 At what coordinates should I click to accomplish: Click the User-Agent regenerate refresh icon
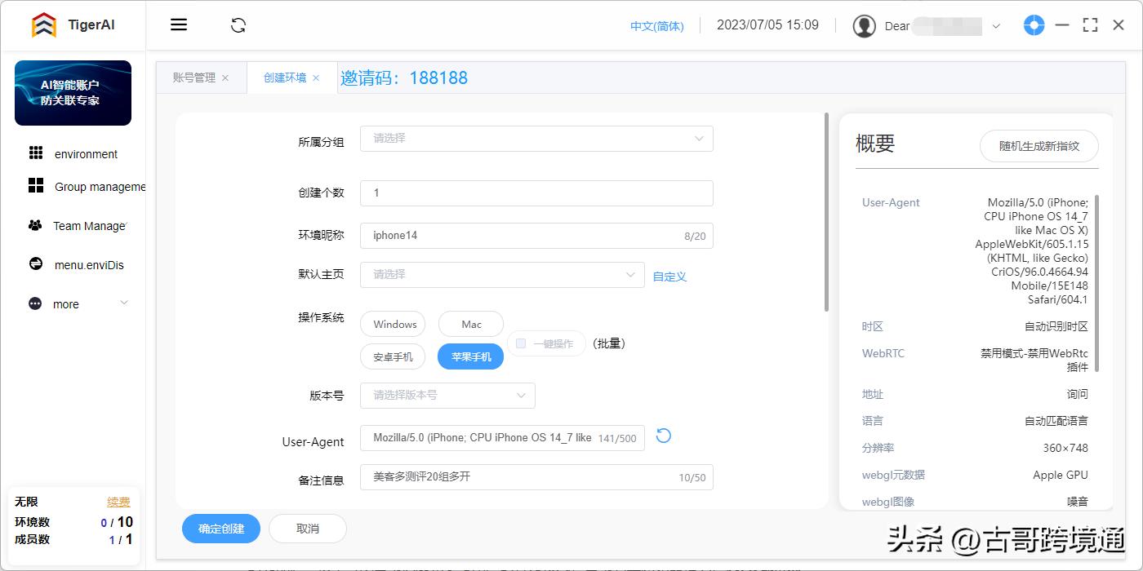[663, 436]
